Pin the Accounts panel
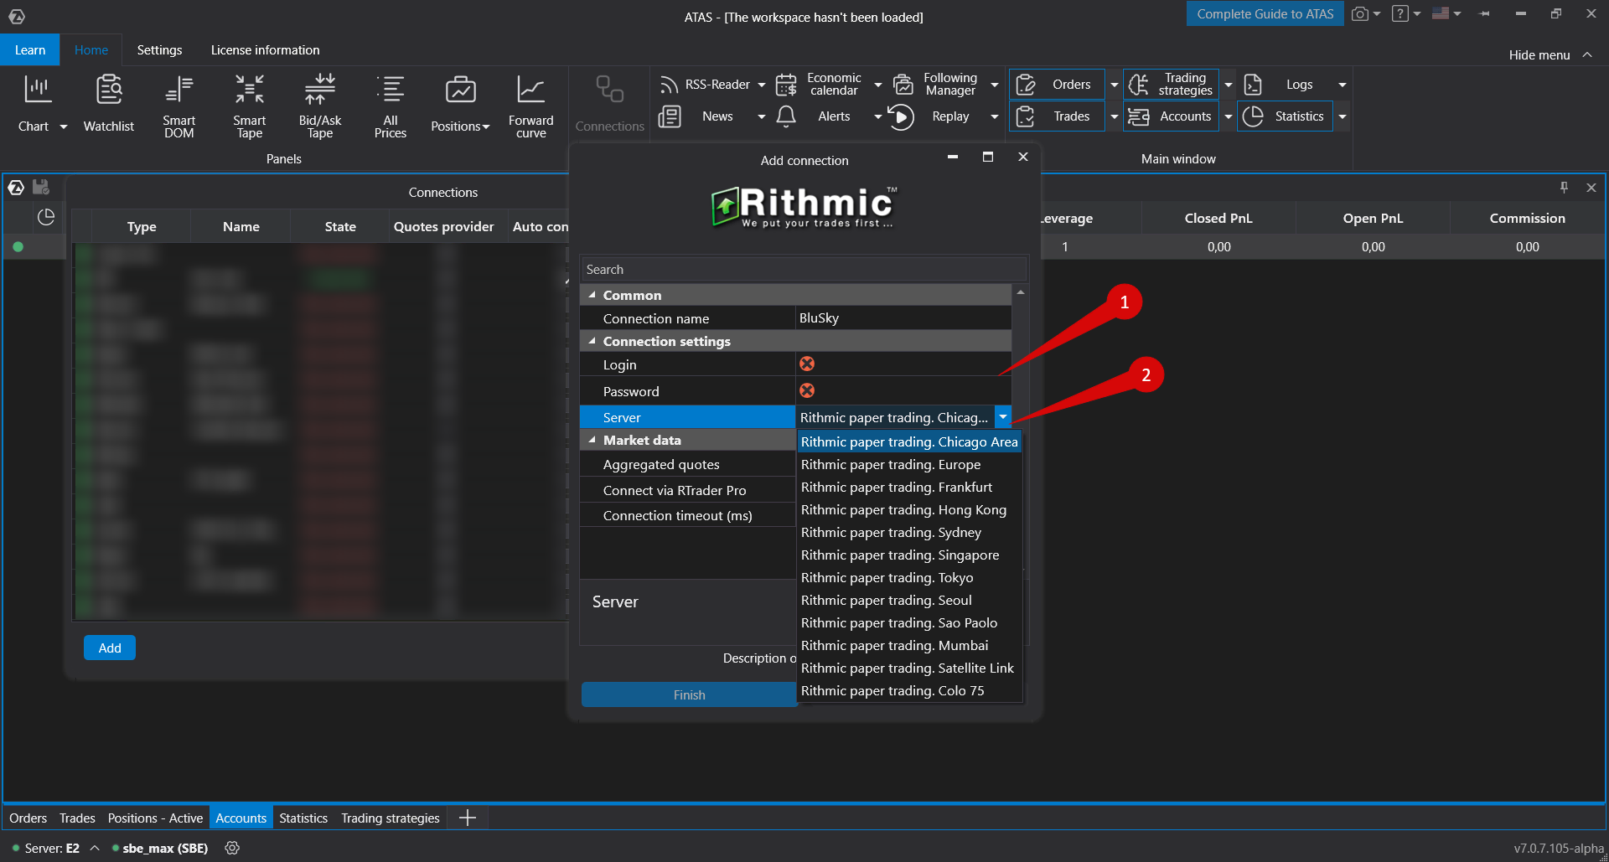Image resolution: width=1609 pixels, height=862 pixels. pos(1563,188)
